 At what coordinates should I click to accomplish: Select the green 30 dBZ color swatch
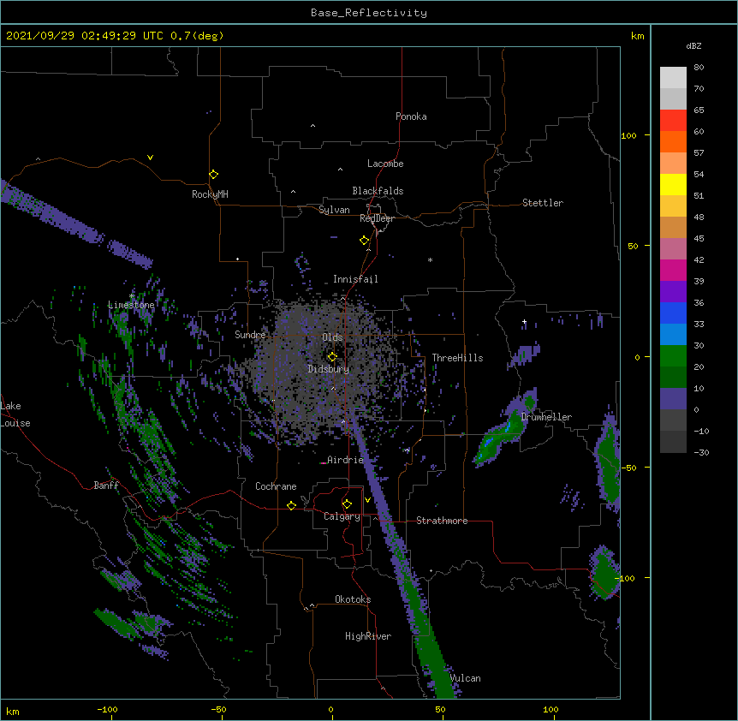click(673, 356)
